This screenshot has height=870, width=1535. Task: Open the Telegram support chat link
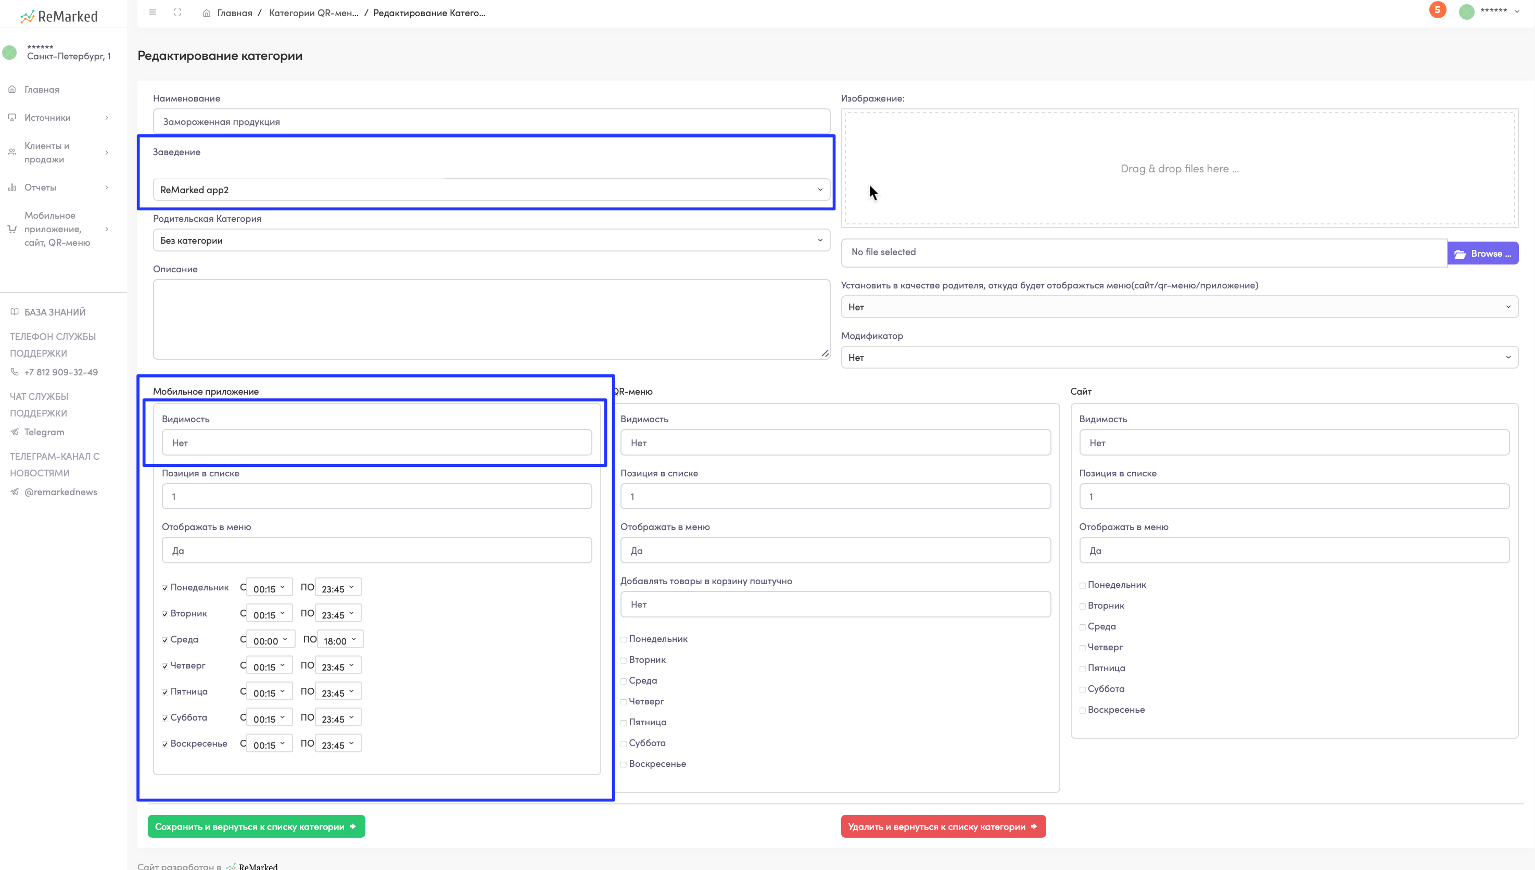(44, 432)
